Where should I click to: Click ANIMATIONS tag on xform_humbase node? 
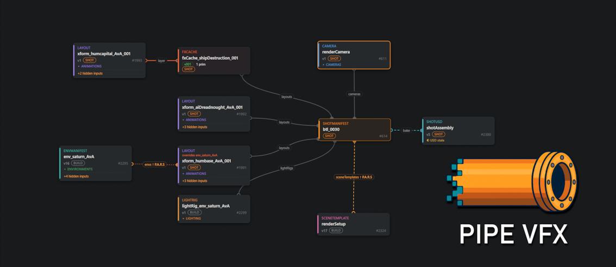194,174
